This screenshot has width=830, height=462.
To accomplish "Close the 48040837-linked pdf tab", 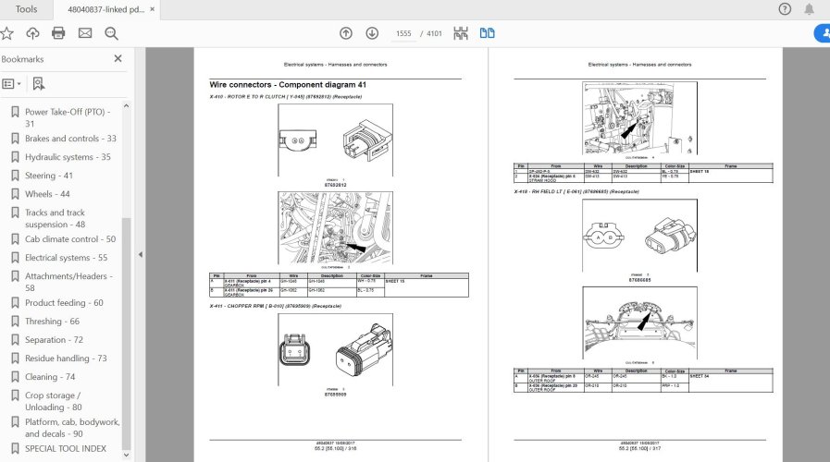I will click(x=153, y=9).
